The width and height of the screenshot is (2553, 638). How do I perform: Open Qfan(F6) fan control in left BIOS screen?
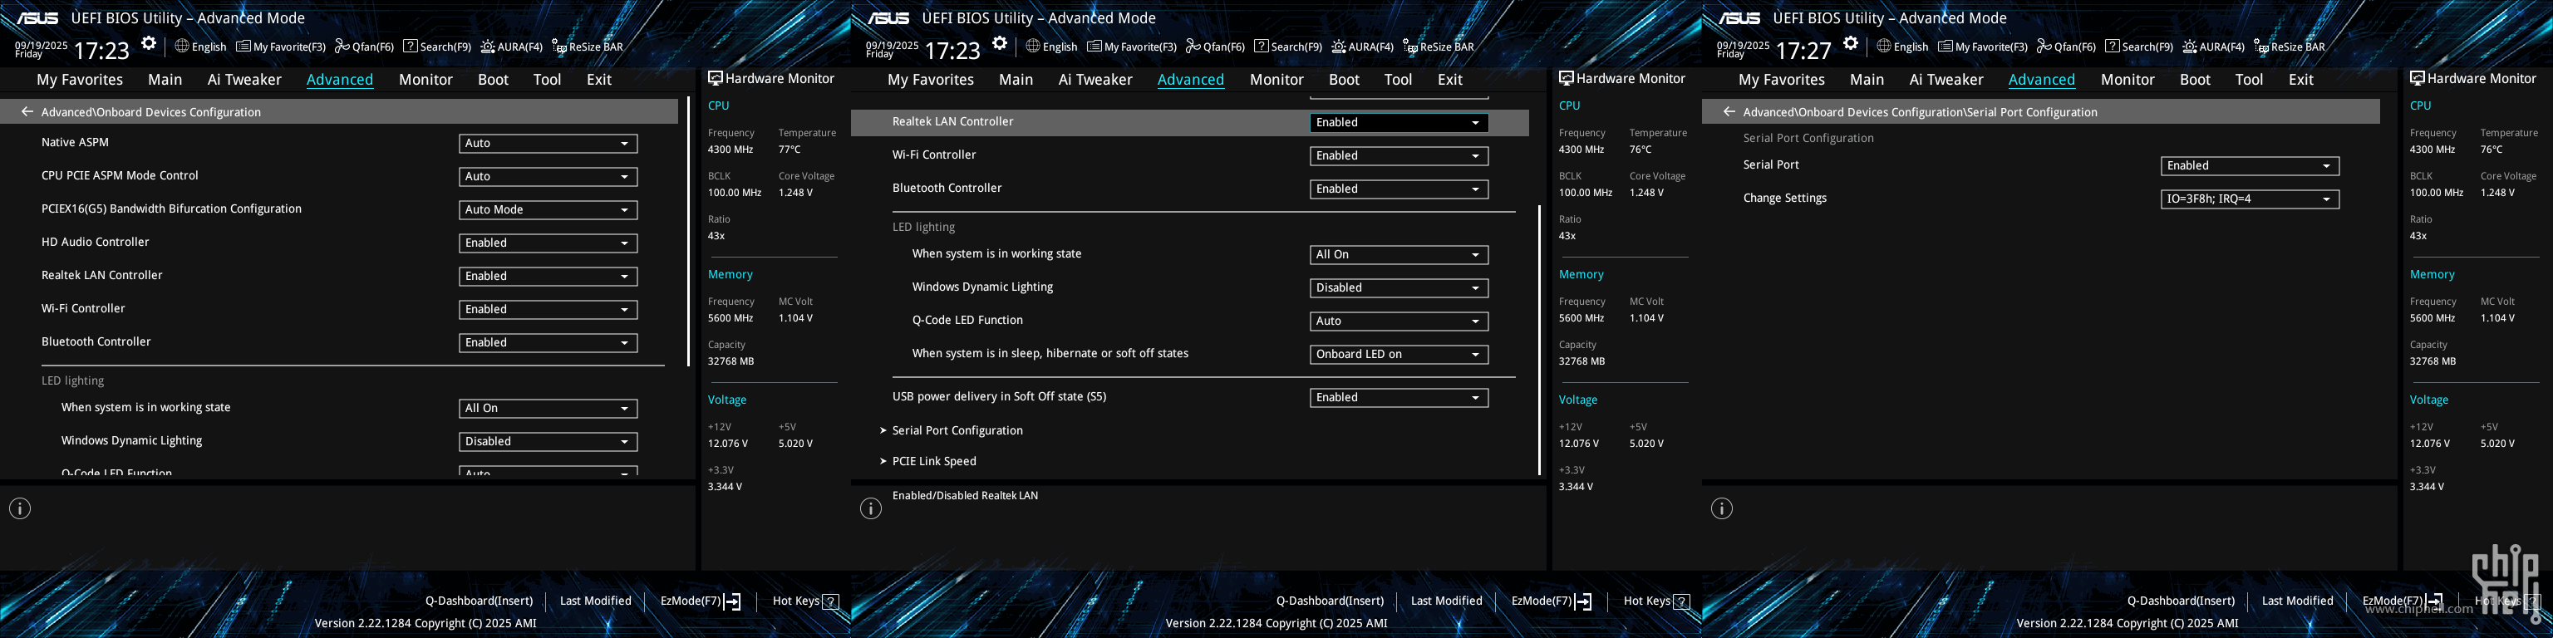point(364,47)
